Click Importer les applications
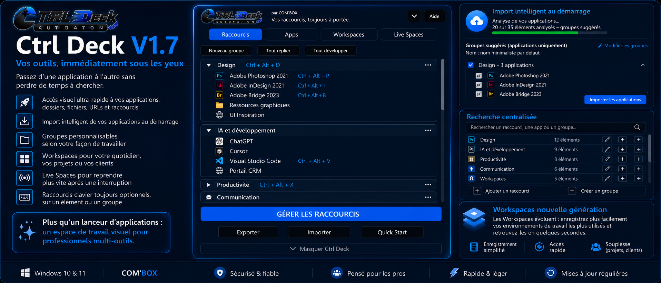 click(x=615, y=100)
